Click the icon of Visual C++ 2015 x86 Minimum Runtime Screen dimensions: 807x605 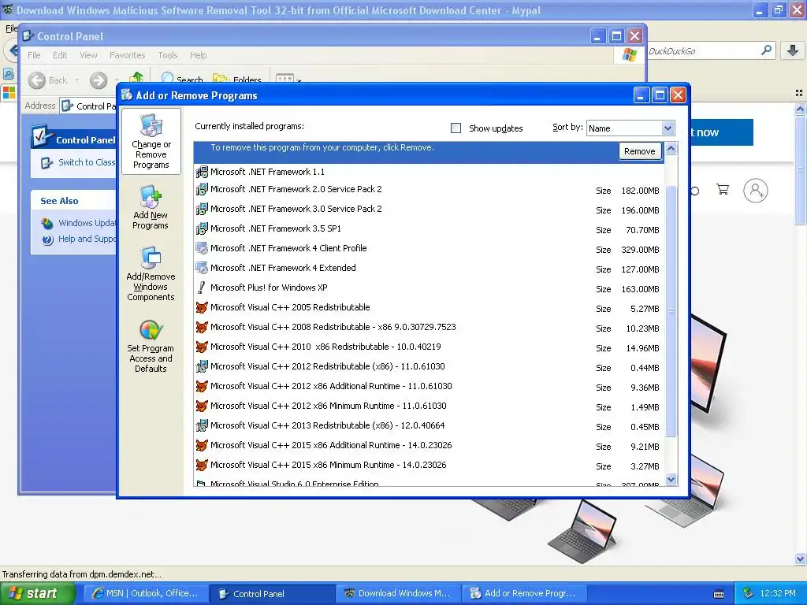click(202, 465)
